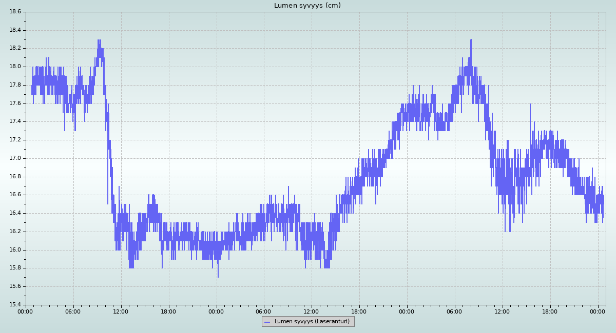616x333 pixels.
Task: Select the 16.4 y-axis label
Action: tap(15, 213)
